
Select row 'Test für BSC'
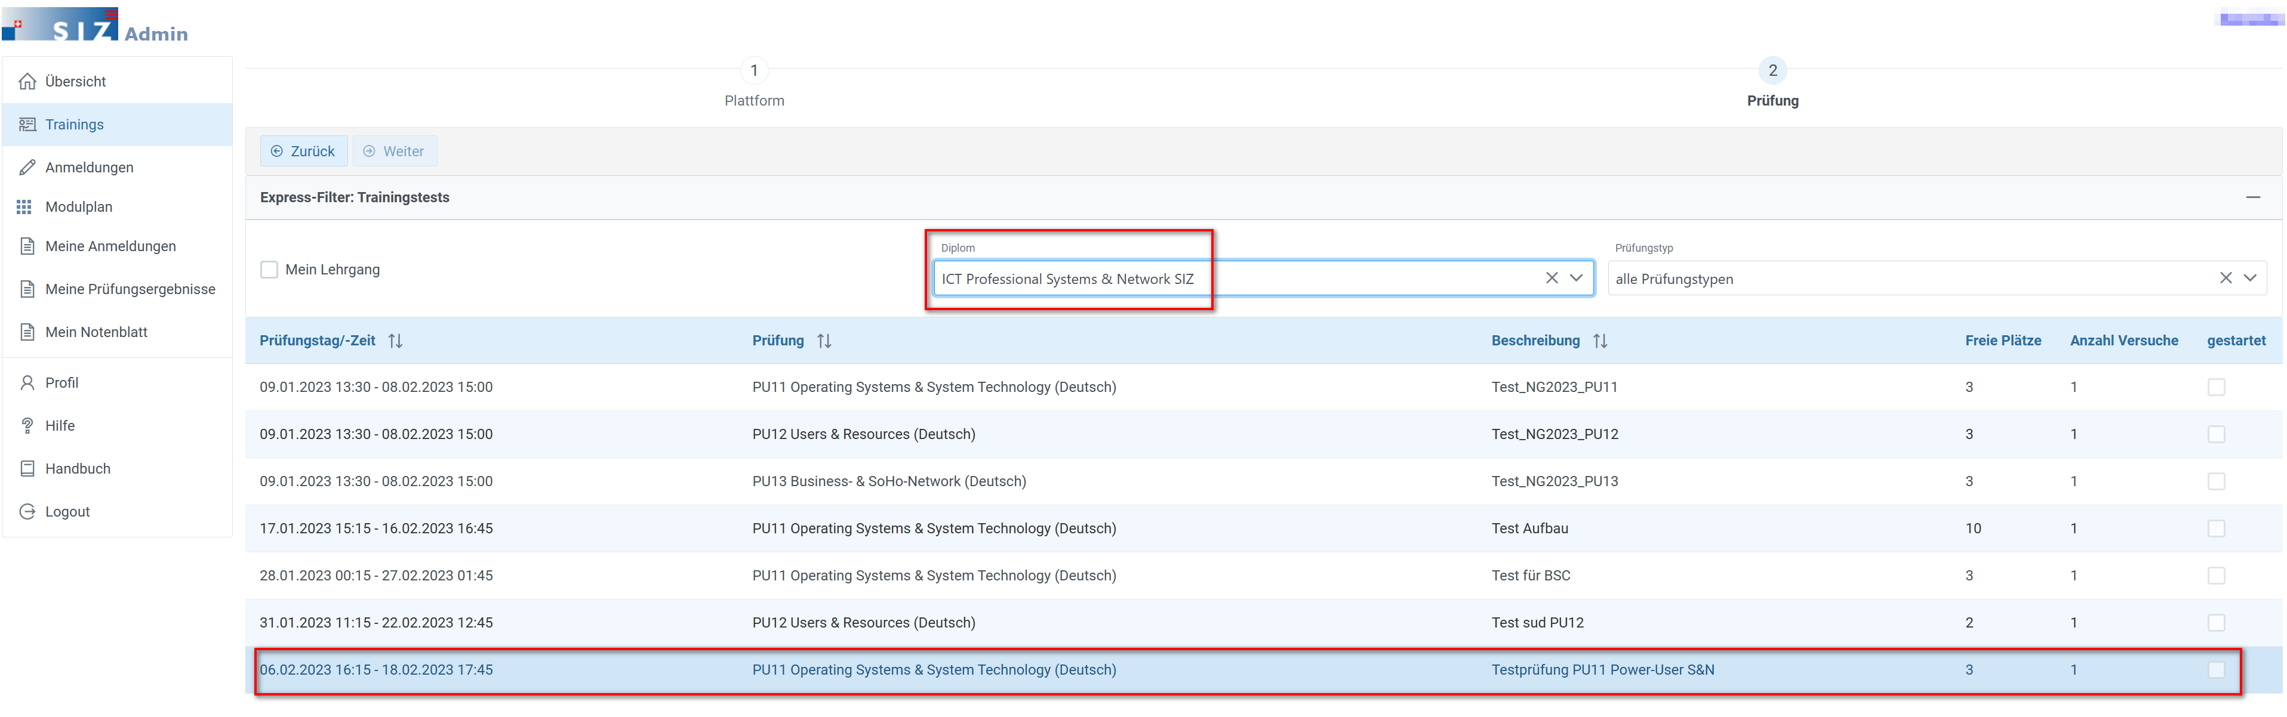(1263, 575)
